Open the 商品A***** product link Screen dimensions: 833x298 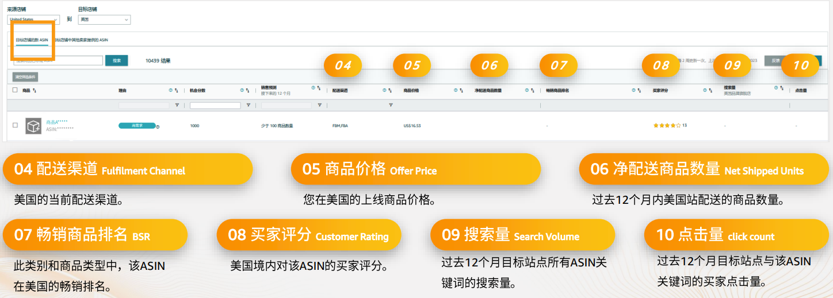[57, 122]
